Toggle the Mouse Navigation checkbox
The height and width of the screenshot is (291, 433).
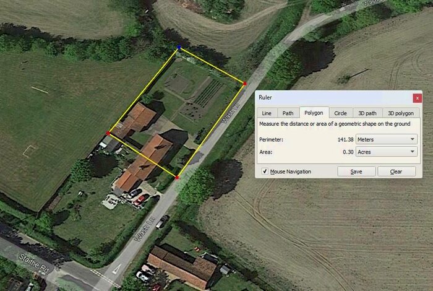coord(265,172)
